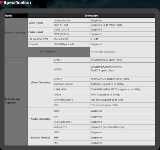Viewport: 160px width, 150px height.
Task: Select the USB 2.0 port cell
Action: pyautogui.click(x=72, y=39)
